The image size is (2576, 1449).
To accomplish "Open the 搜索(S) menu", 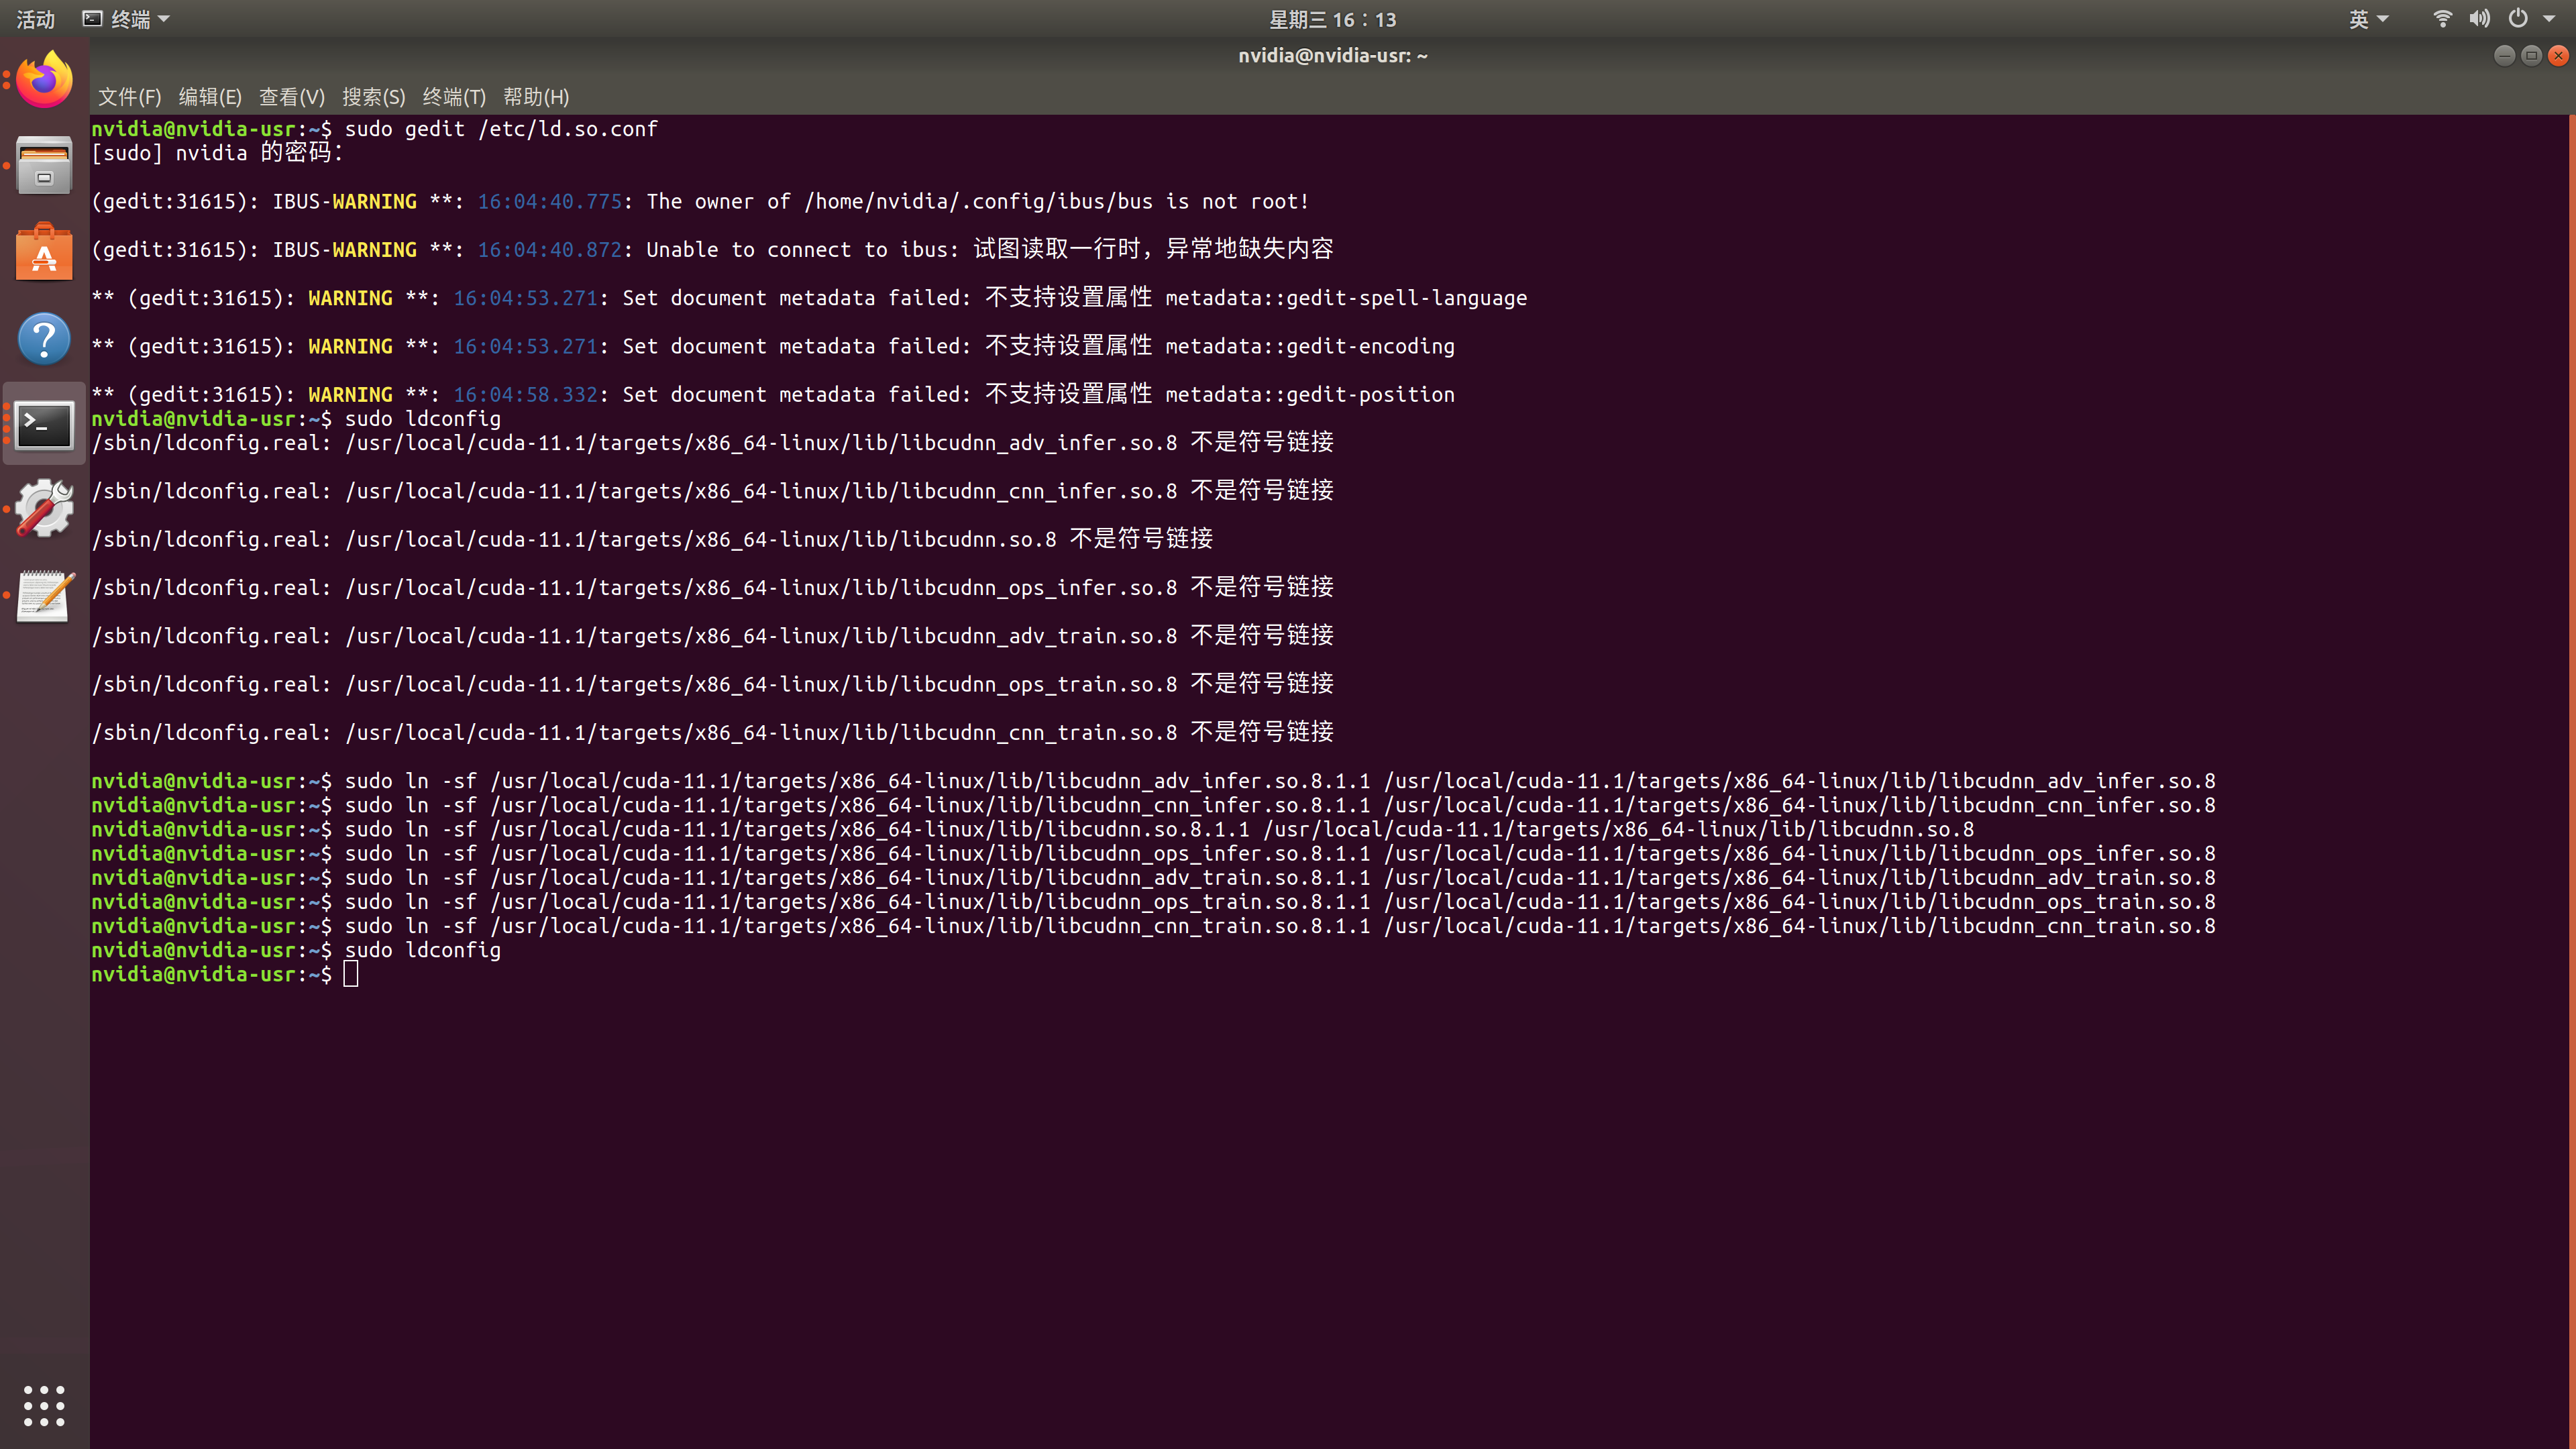I will tap(373, 97).
